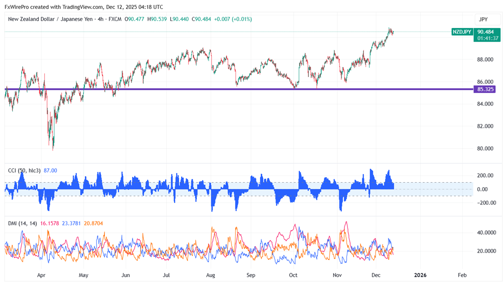Click the CCI value 87.00
This screenshot has width=503, height=283.
coord(50,171)
